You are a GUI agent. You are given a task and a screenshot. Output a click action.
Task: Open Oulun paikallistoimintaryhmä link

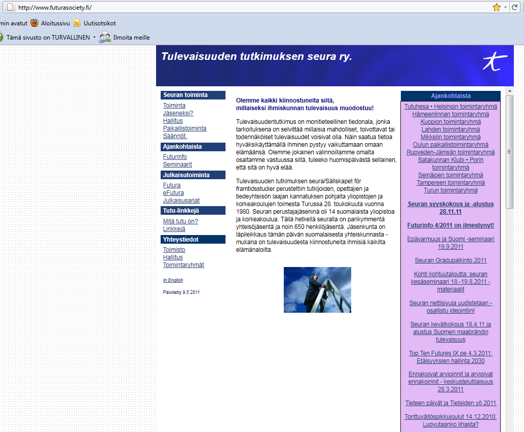pyautogui.click(x=451, y=145)
